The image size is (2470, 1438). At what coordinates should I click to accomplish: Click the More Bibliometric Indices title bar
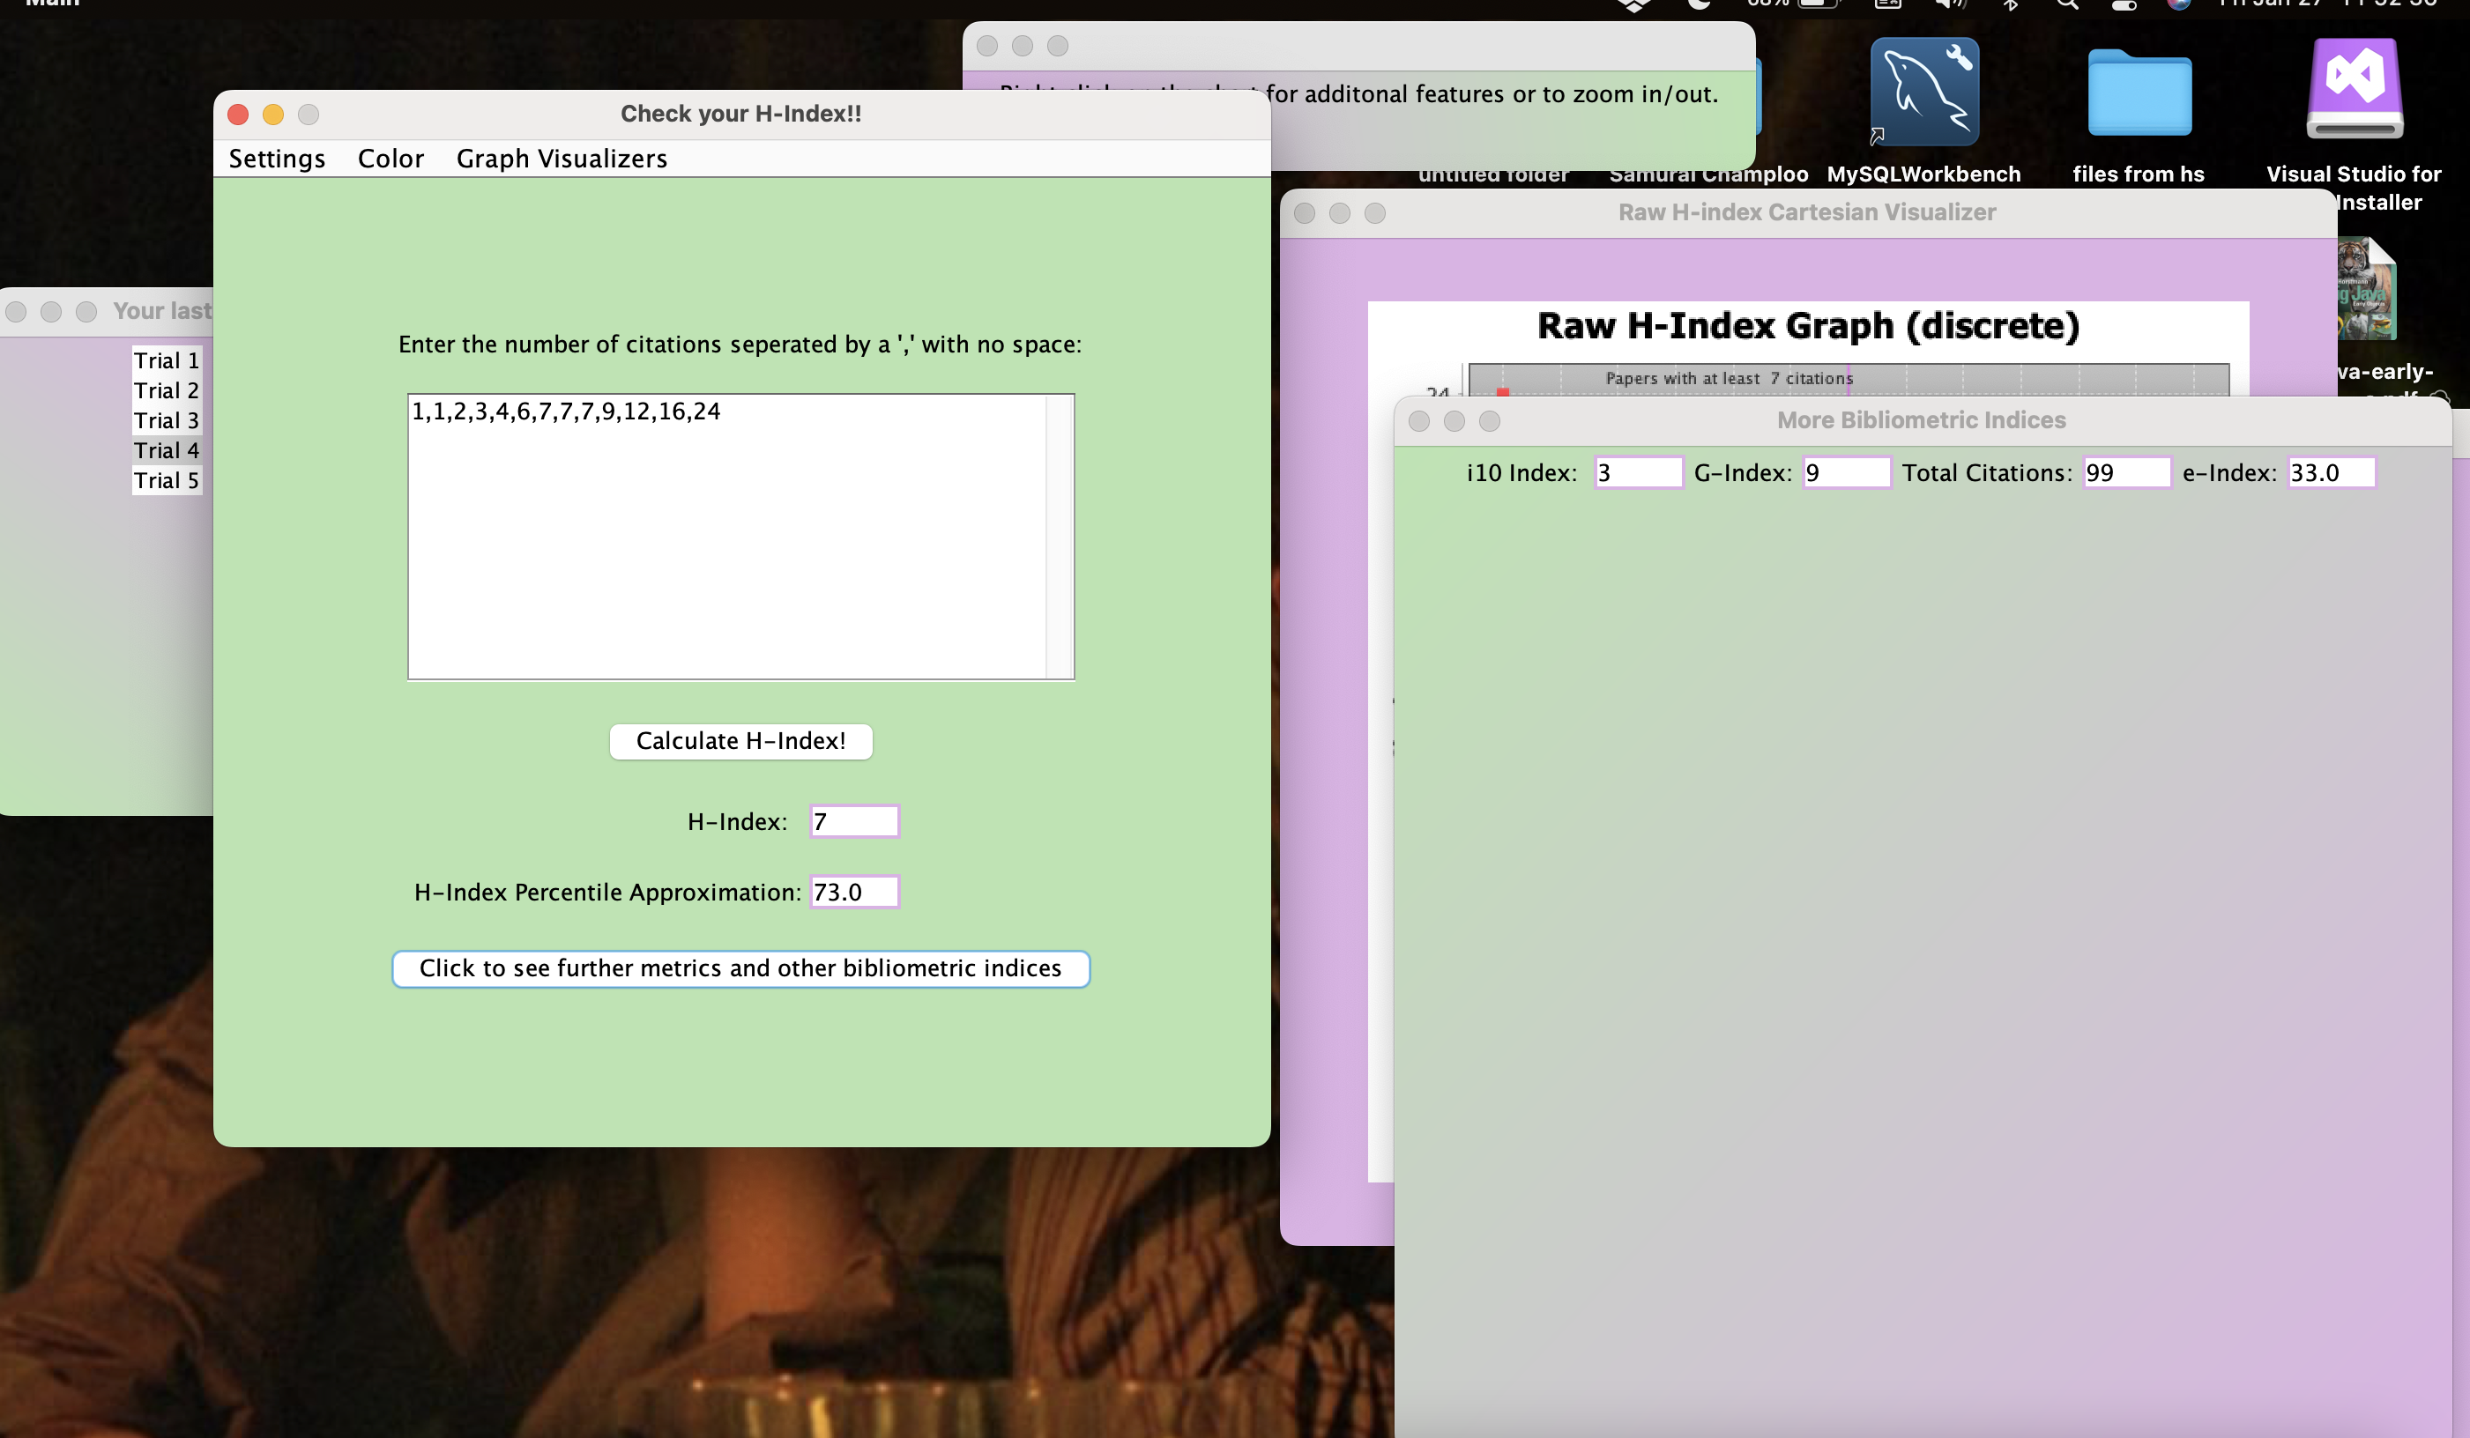[1919, 420]
